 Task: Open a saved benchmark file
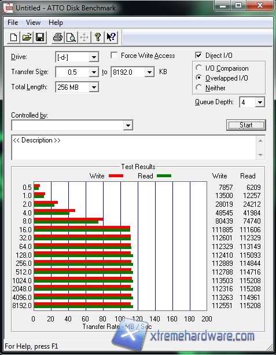(27, 37)
